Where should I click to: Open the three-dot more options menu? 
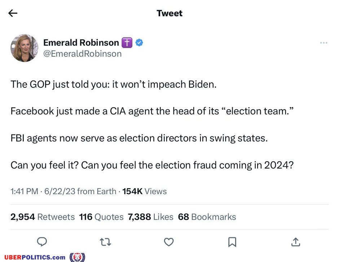pyautogui.click(x=323, y=43)
